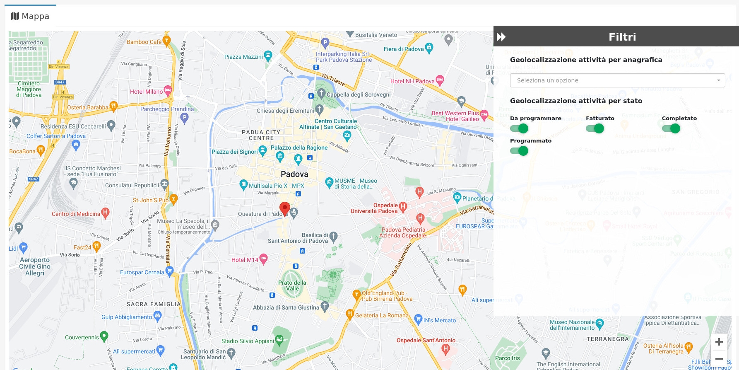Switch off the Completato toggle

tap(671, 128)
